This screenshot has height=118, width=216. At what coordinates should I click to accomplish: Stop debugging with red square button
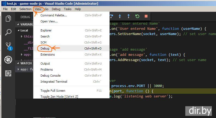(146, 16)
